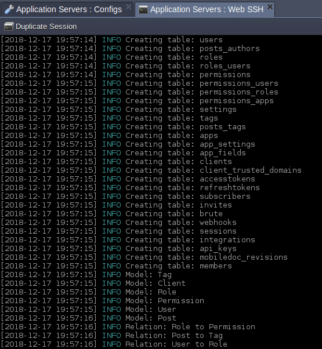Click 'permissions_roles' table name
Viewport: 322px width, 349px height.
[238, 92]
